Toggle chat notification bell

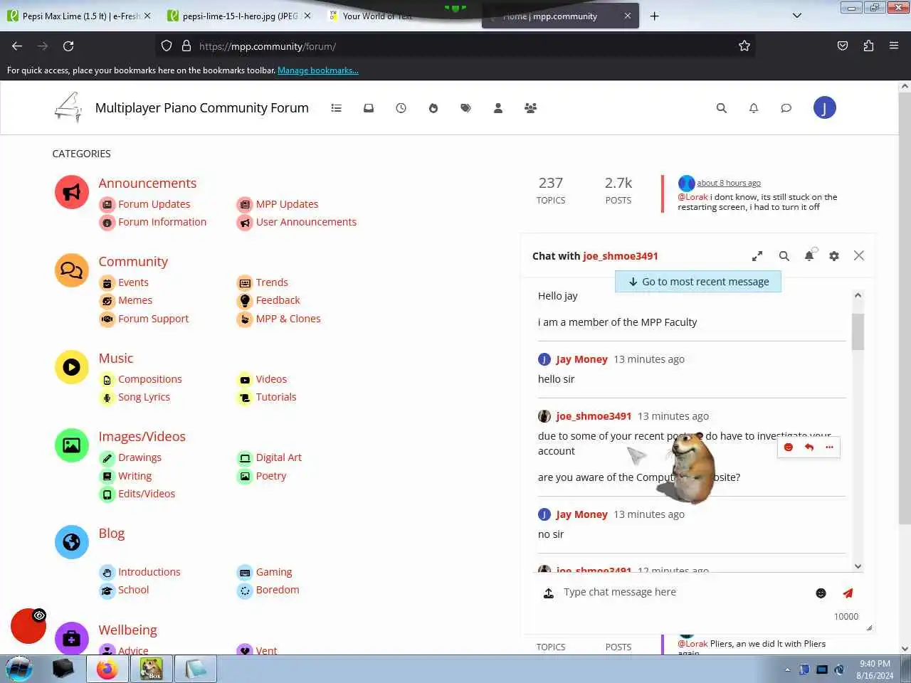click(809, 256)
